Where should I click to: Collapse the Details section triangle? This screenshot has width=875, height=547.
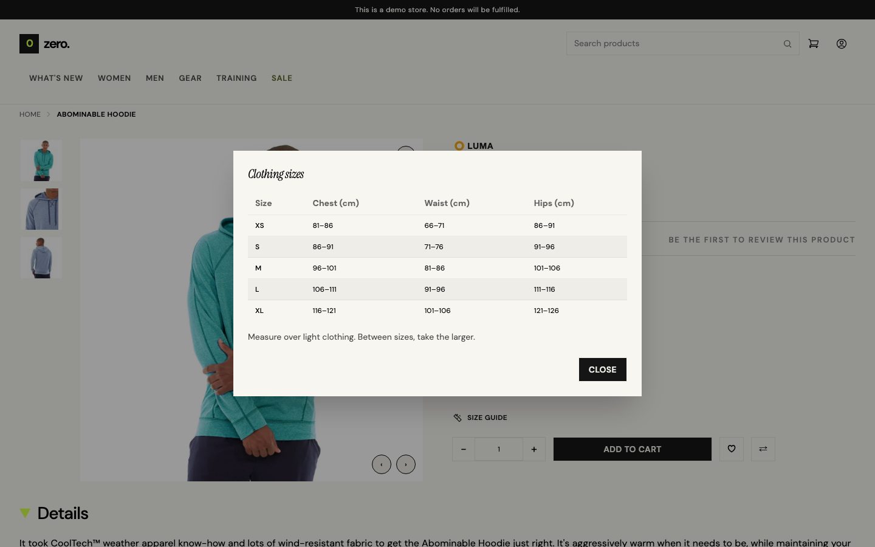coord(25,513)
